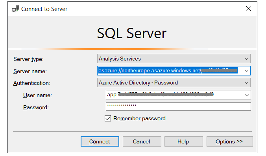Image resolution: width=266 pixels, height=156 pixels.
Task: Toggle the Remember password checkbox
Action: (x=108, y=118)
